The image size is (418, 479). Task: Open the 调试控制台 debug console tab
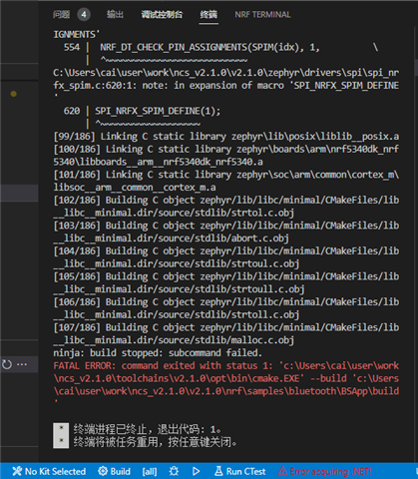pyautogui.click(x=162, y=15)
